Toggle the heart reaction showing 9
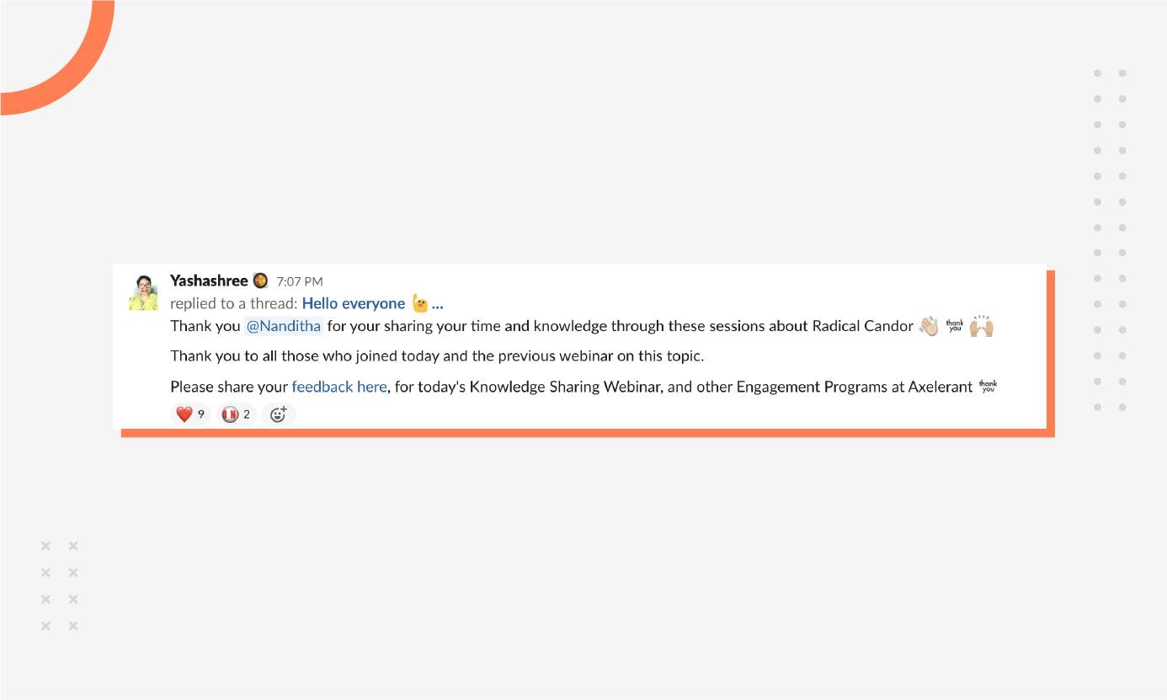This screenshot has height=700, width=1167. (x=189, y=414)
